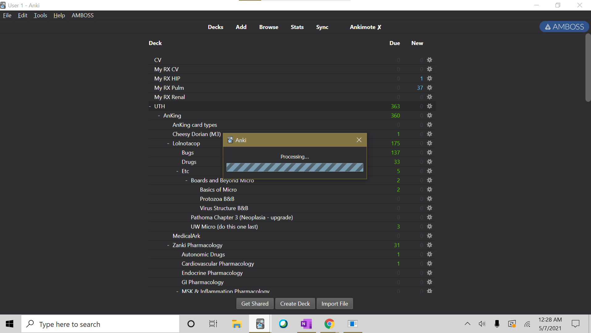Select the Cardiovascular Pharmacology deck

[218, 264]
